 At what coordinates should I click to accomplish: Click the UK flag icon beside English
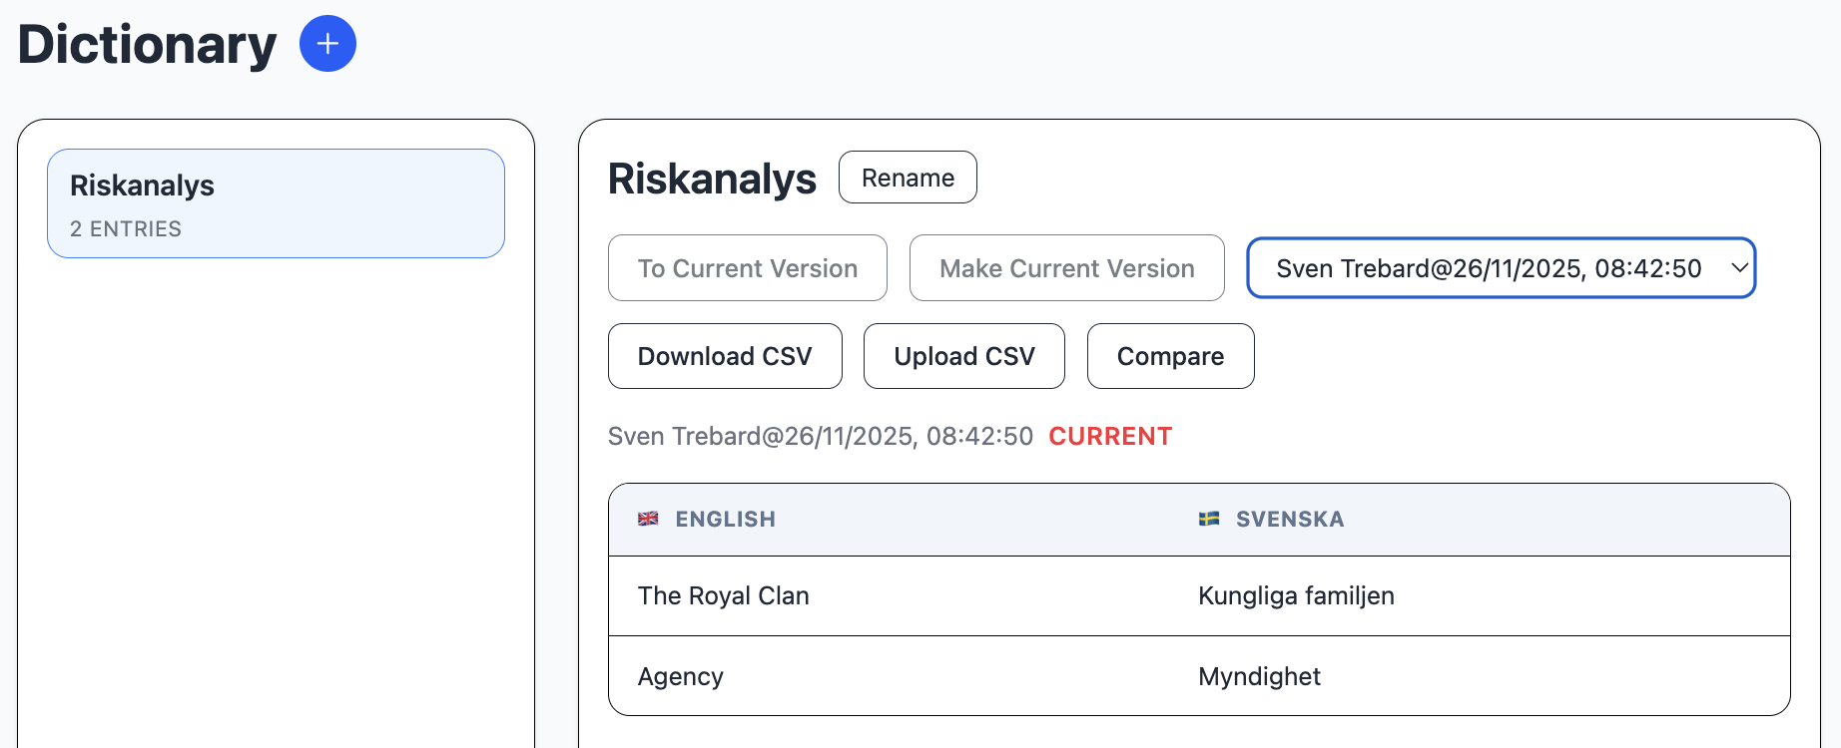(x=648, y=519)
